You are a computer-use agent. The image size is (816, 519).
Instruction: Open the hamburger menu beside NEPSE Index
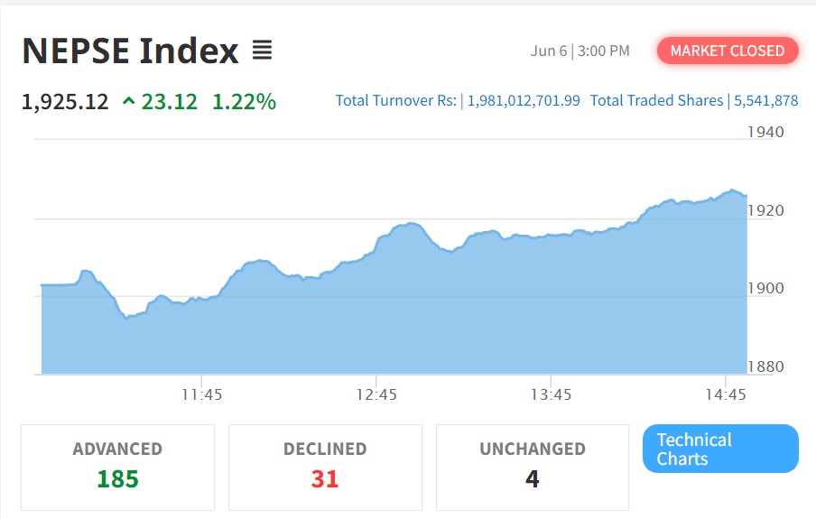[x=262, y=51]
